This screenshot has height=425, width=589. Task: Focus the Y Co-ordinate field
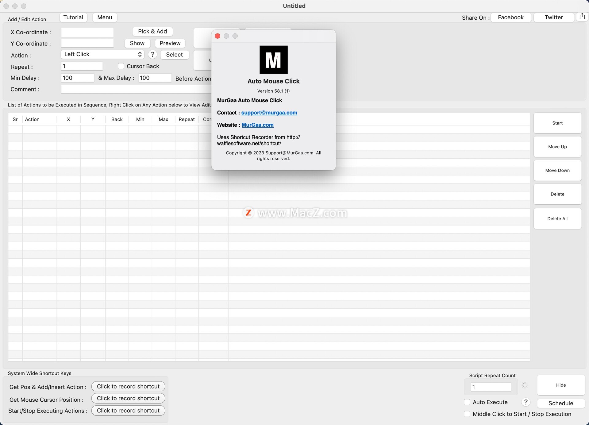pos(87,43)
